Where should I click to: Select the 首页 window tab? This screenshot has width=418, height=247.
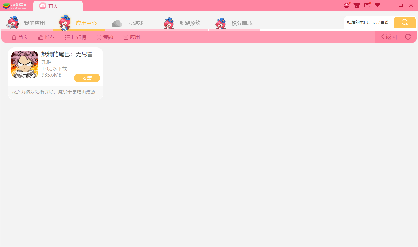pyautogui.click(x=58, y=6)
